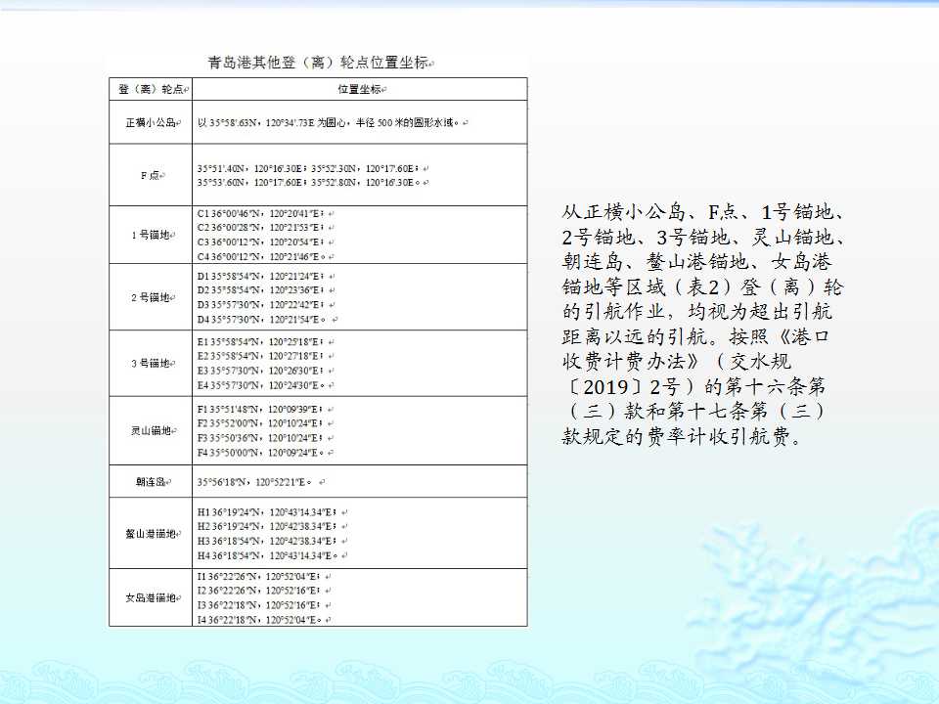939x704 pixels.
Task: Click the table title 青岛港其他登（离）轮点位置坐标
Action: click(320, 63)
